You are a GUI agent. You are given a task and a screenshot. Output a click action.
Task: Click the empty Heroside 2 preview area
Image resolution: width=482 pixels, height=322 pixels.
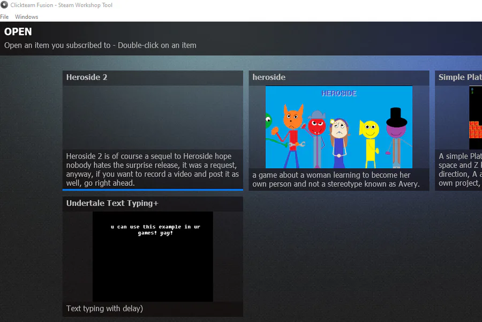click(153, 117)
